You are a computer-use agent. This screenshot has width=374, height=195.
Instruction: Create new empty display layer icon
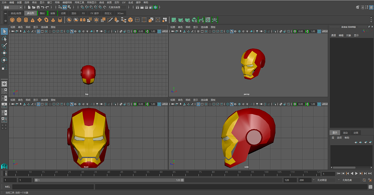(x=366, y=142)
